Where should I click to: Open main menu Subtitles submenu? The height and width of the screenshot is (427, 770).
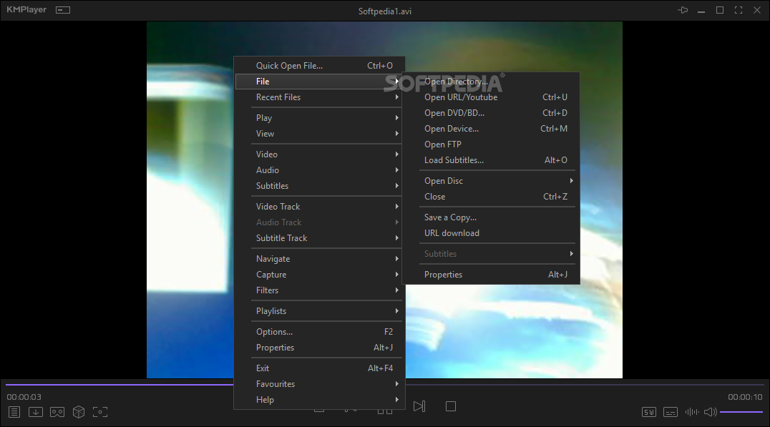tap(319, 185)
